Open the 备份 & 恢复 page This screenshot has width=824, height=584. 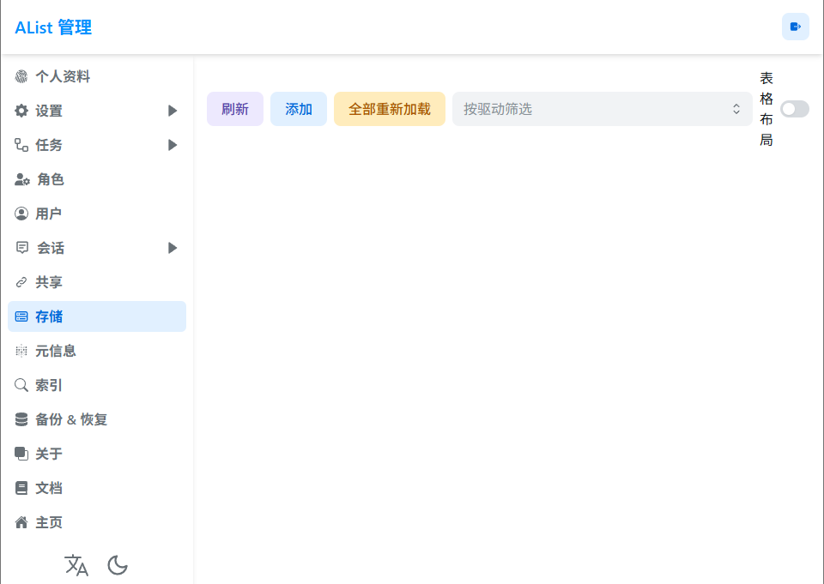point(97,419)
